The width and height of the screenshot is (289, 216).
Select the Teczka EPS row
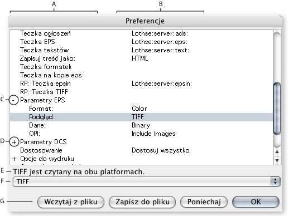click(x=141, y=42)
